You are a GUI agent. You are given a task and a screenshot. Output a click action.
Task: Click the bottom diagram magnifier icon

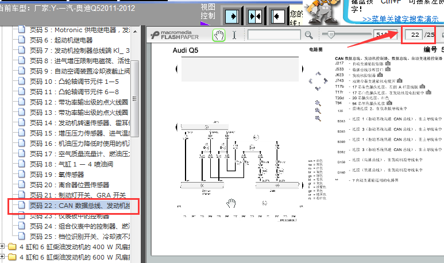[318, 118]
